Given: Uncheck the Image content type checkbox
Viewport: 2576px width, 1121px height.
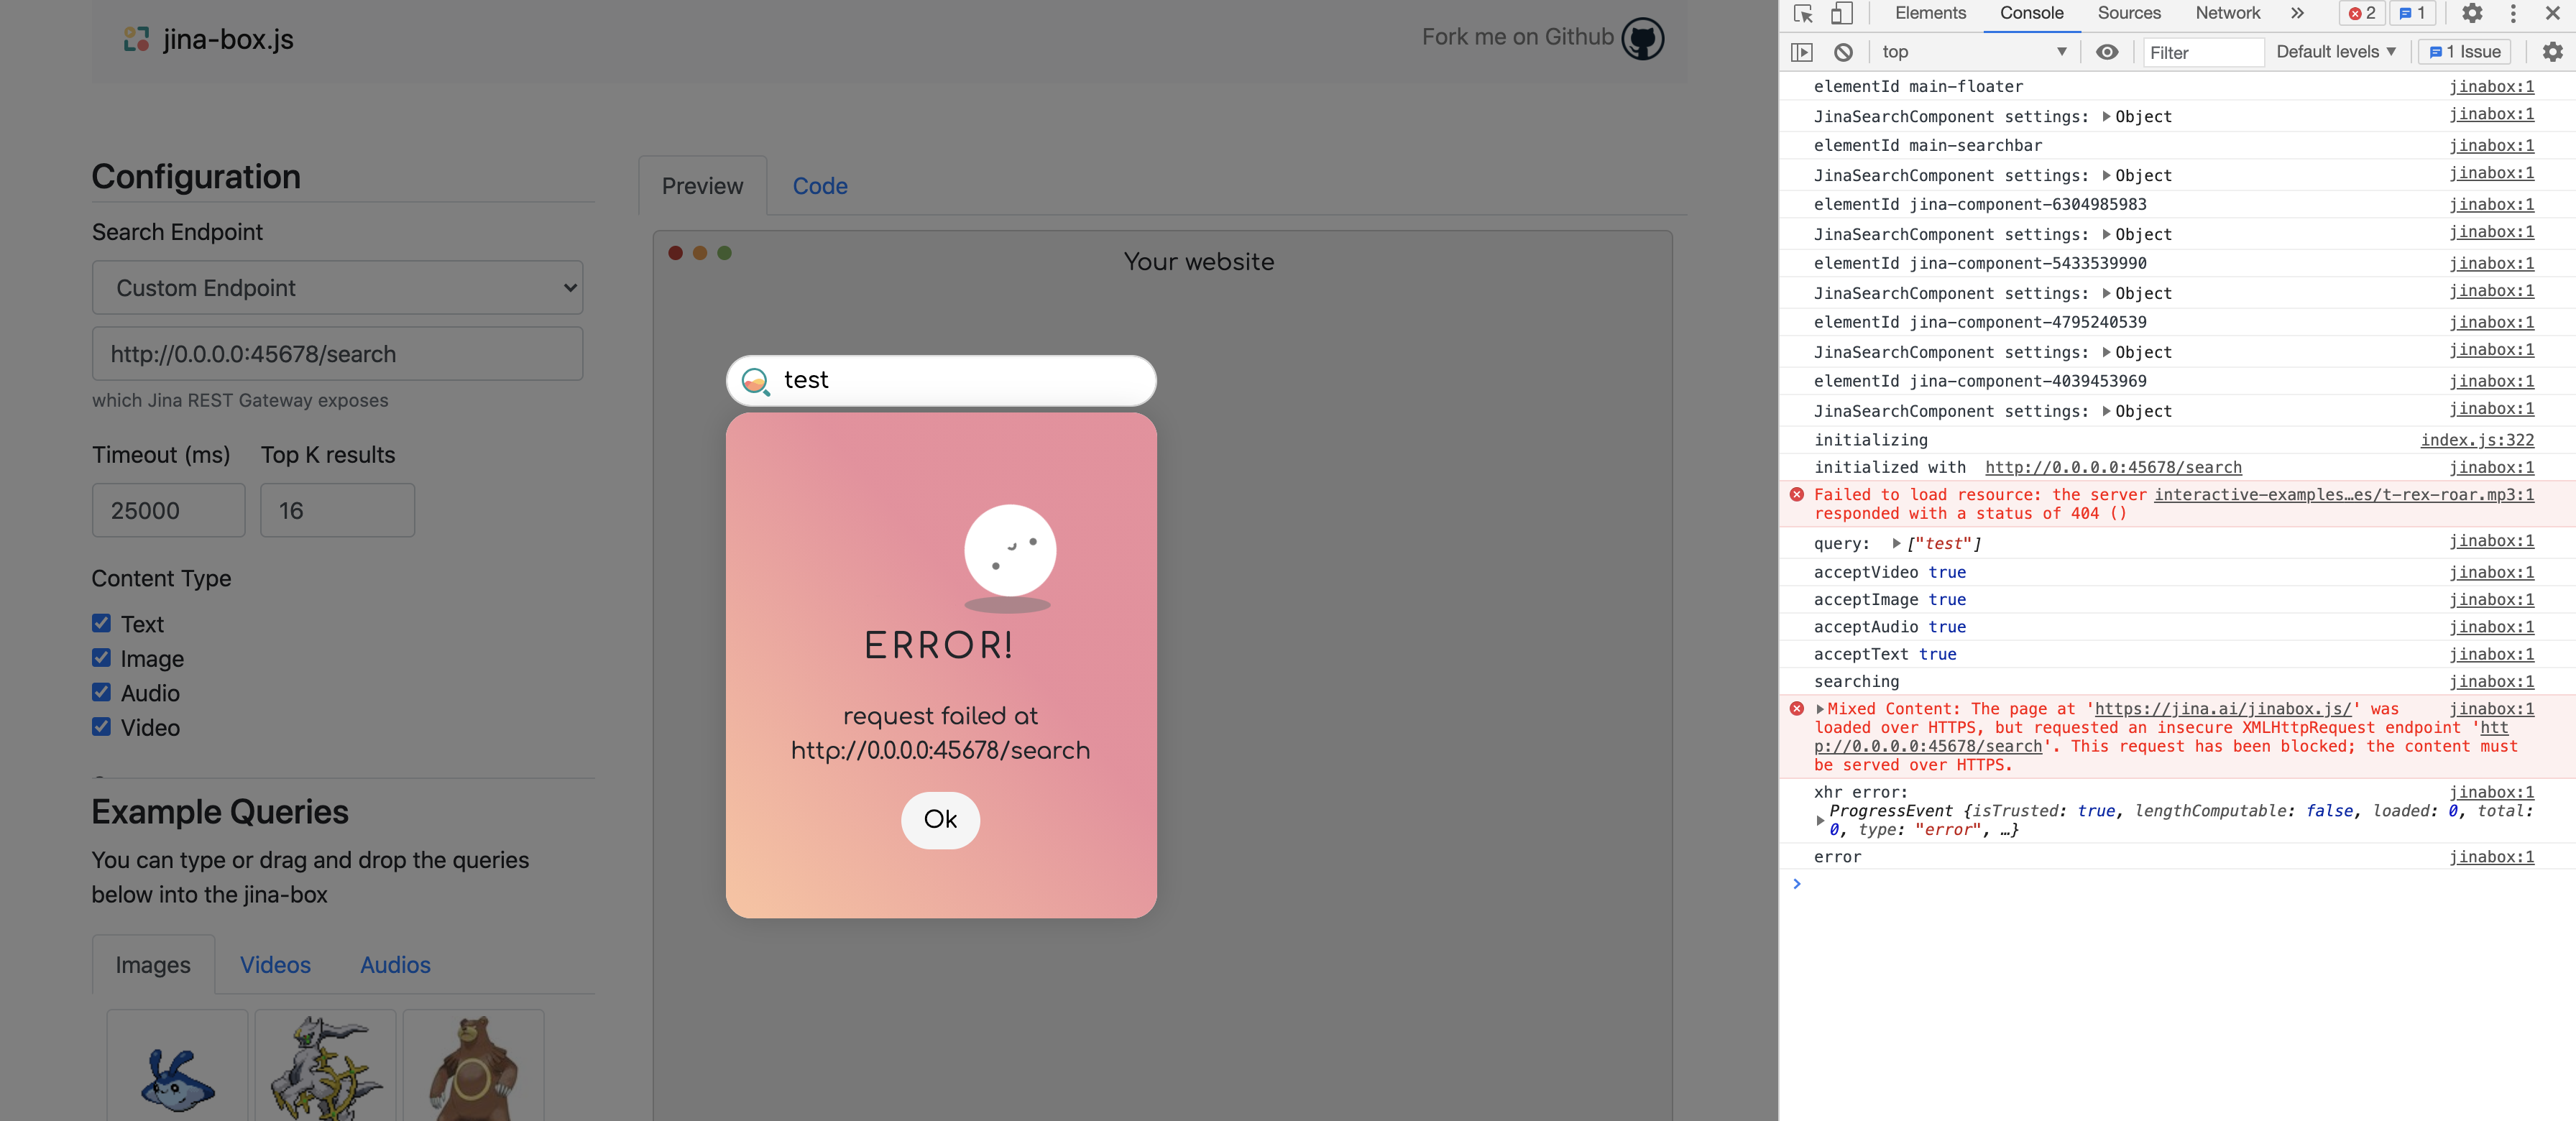Looking at the screenshot, I should [x=101, y=658].
